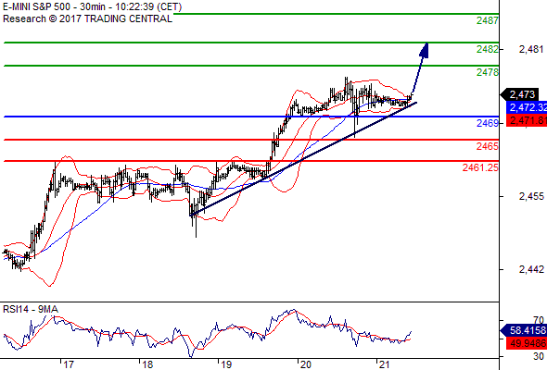Click the date marker 17 on time axis
The image size is (547, 370).
coord(69,364)
